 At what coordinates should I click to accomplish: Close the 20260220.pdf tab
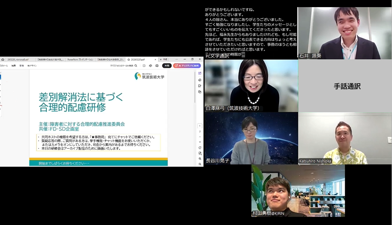click(155, 60)
